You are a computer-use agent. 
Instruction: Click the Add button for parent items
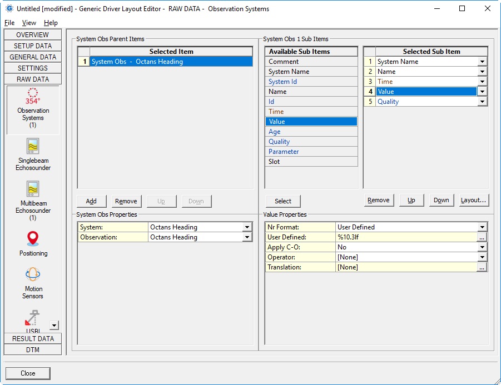click(91, 201)
